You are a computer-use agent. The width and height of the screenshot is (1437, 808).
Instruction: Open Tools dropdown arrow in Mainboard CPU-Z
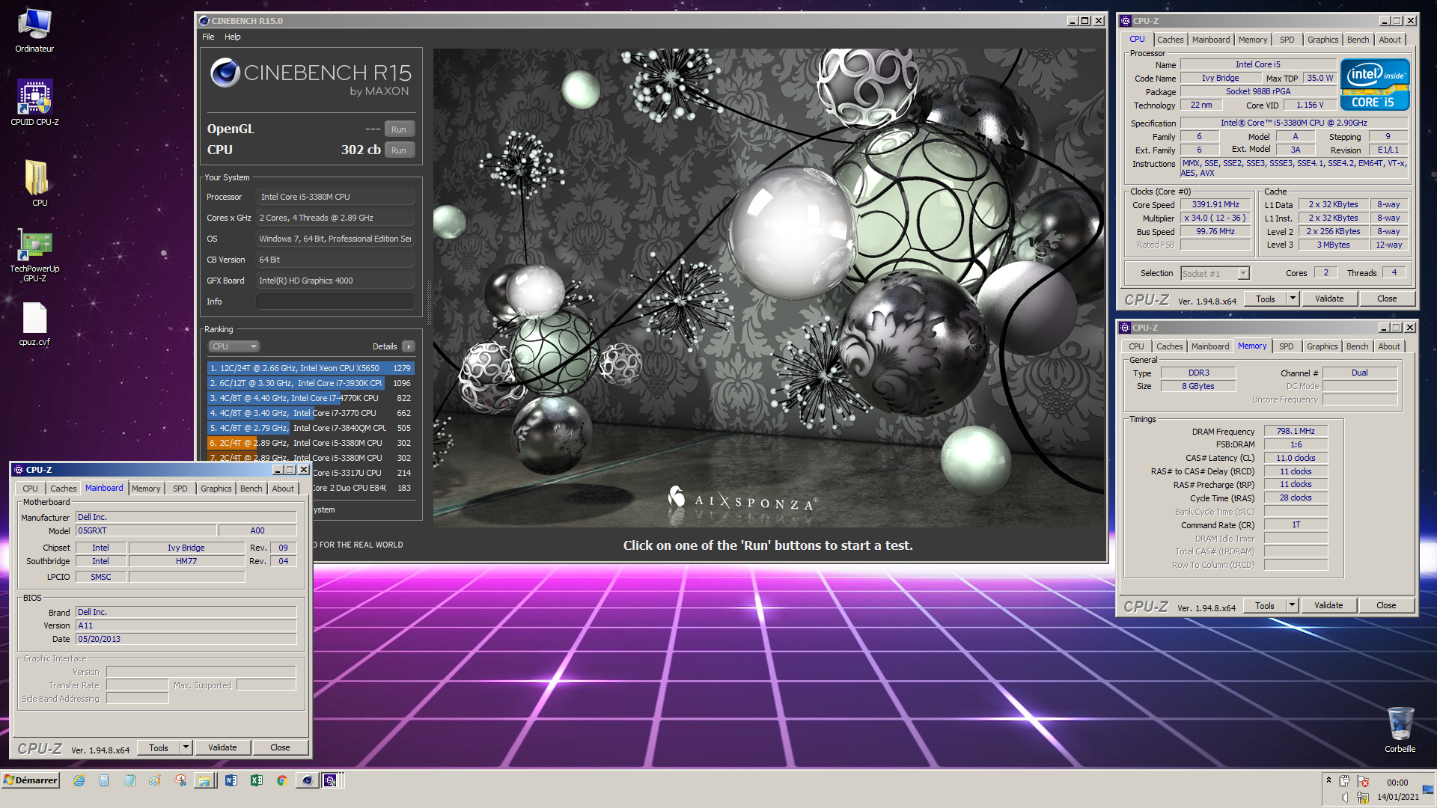tap(186, 747)
